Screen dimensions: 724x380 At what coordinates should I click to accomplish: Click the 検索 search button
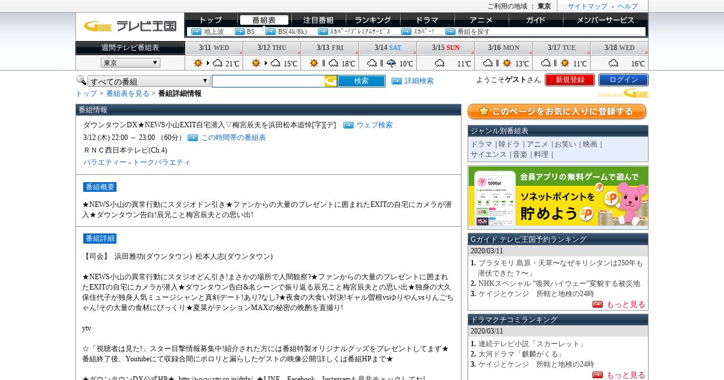[x=361, y=81]
